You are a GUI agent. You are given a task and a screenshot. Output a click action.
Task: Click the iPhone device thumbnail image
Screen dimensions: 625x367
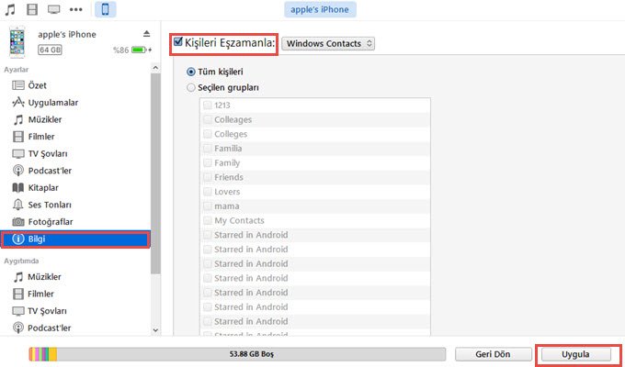[x=17, y=42]
